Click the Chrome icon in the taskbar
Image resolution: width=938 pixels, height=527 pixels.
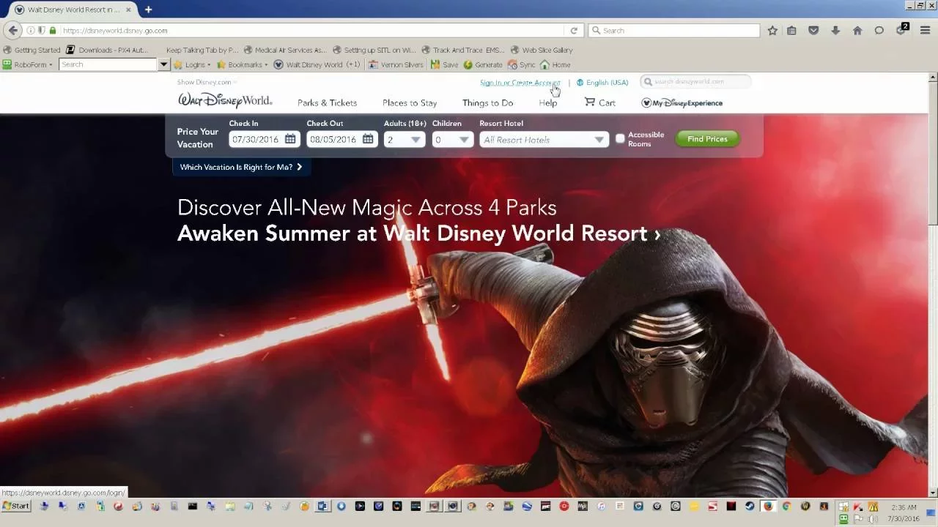click(x=786, y=506)
